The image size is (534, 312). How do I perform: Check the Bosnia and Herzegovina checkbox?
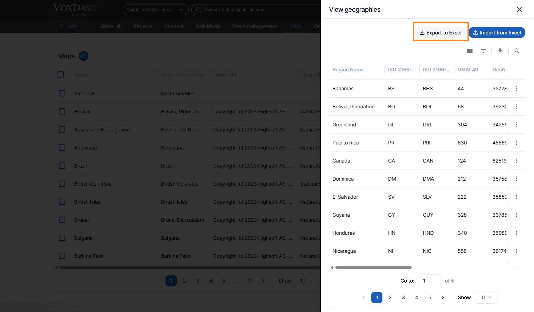coord(62,129)
